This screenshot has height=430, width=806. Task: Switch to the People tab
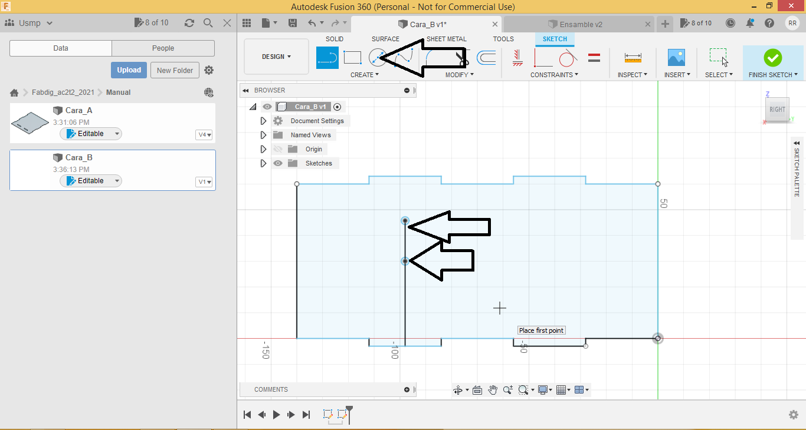tap(163, 48)
